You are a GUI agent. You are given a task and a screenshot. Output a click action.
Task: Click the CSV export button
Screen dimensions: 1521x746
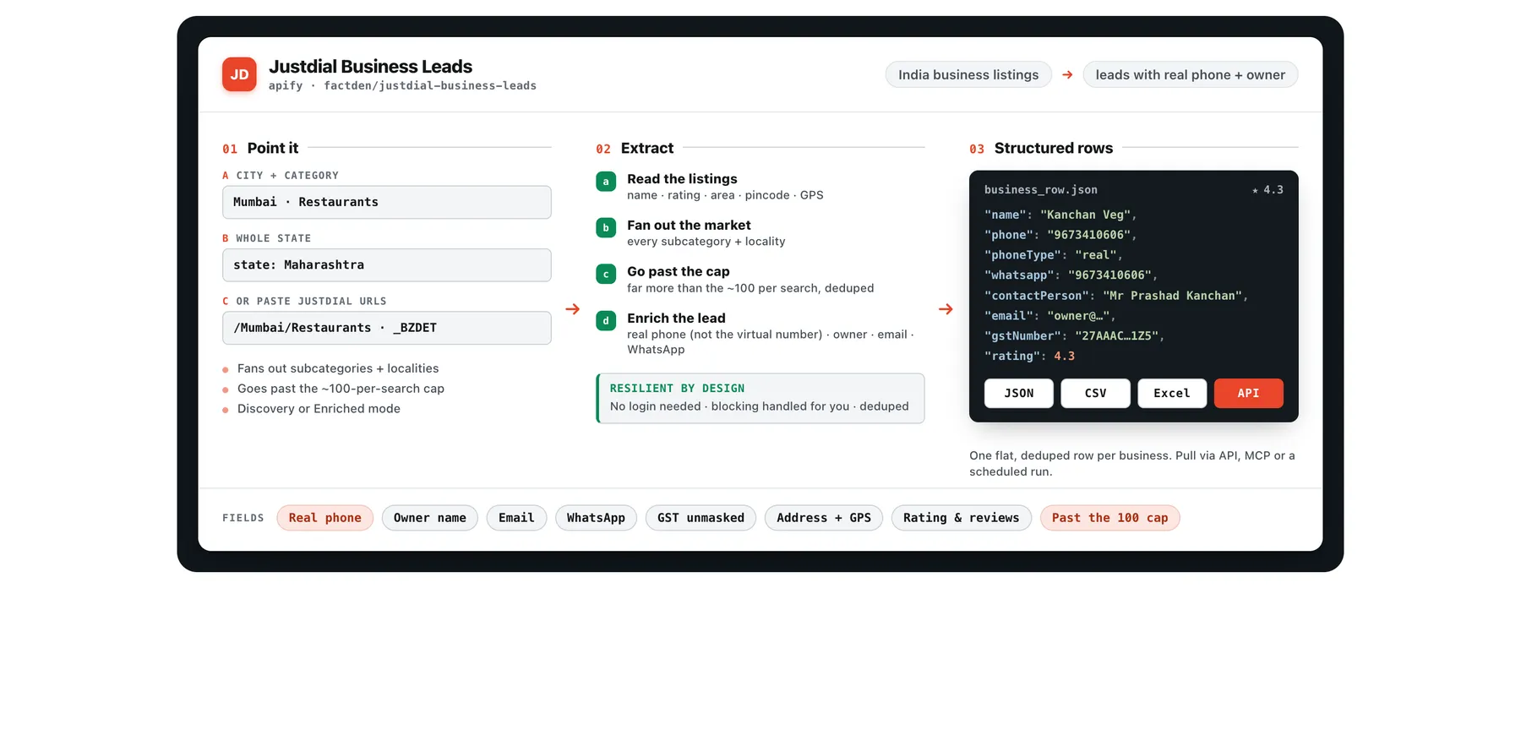click(x=1095, y=394)
